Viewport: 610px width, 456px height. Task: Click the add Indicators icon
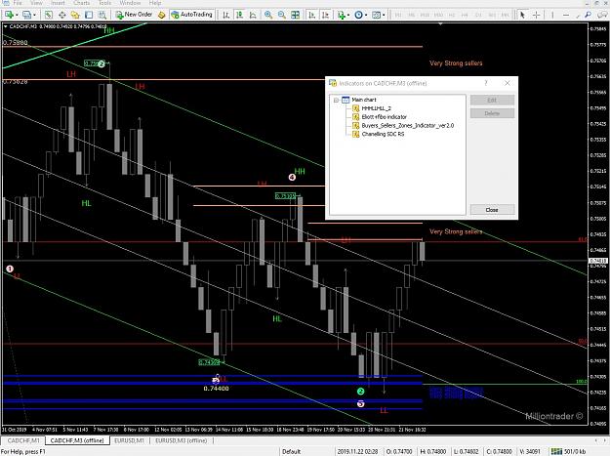(342, 15)
